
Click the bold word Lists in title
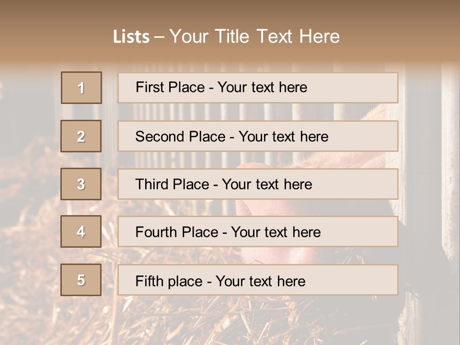(x=131, y=37)
